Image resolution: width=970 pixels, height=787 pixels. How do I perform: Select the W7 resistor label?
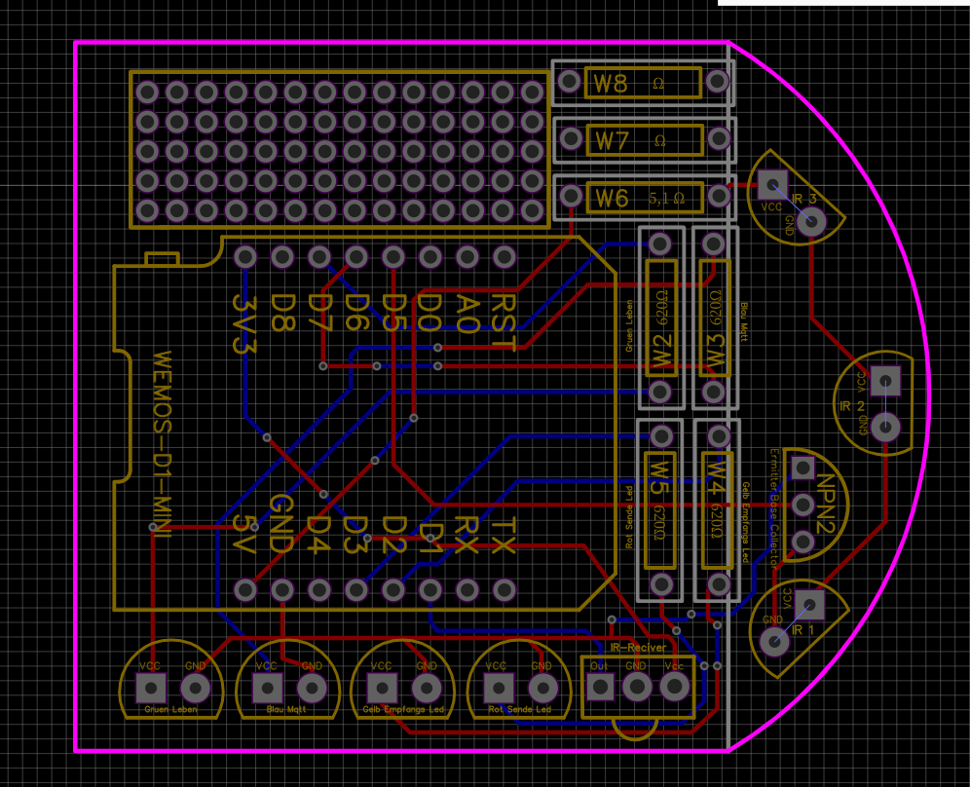pyautogui.click(x=613, y=141)
